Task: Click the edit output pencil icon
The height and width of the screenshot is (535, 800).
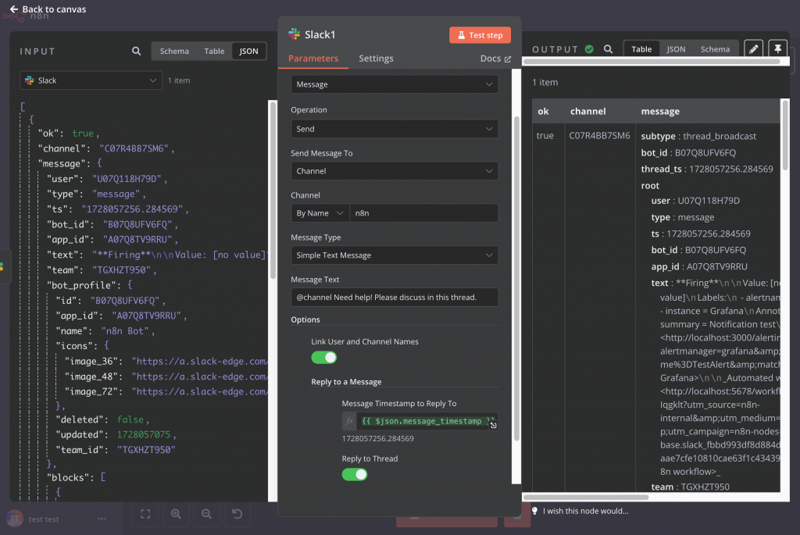Action: pos(754,49)
